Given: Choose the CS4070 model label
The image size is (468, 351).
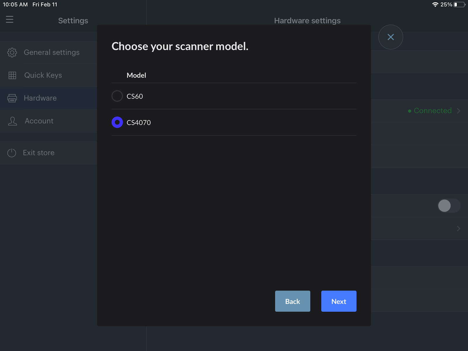Looking at the screenshot, I should pos(139,123).
